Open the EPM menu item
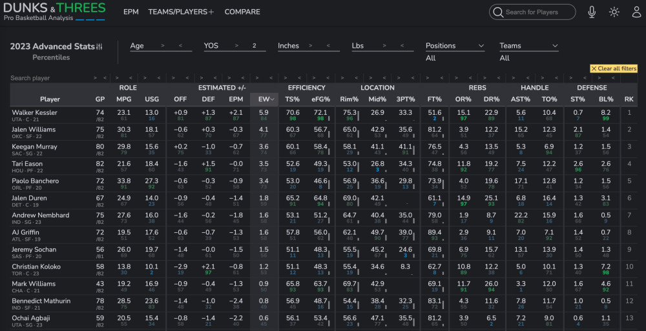The width and height of the screenshot is (646, 331). click(x=131, y=12)
